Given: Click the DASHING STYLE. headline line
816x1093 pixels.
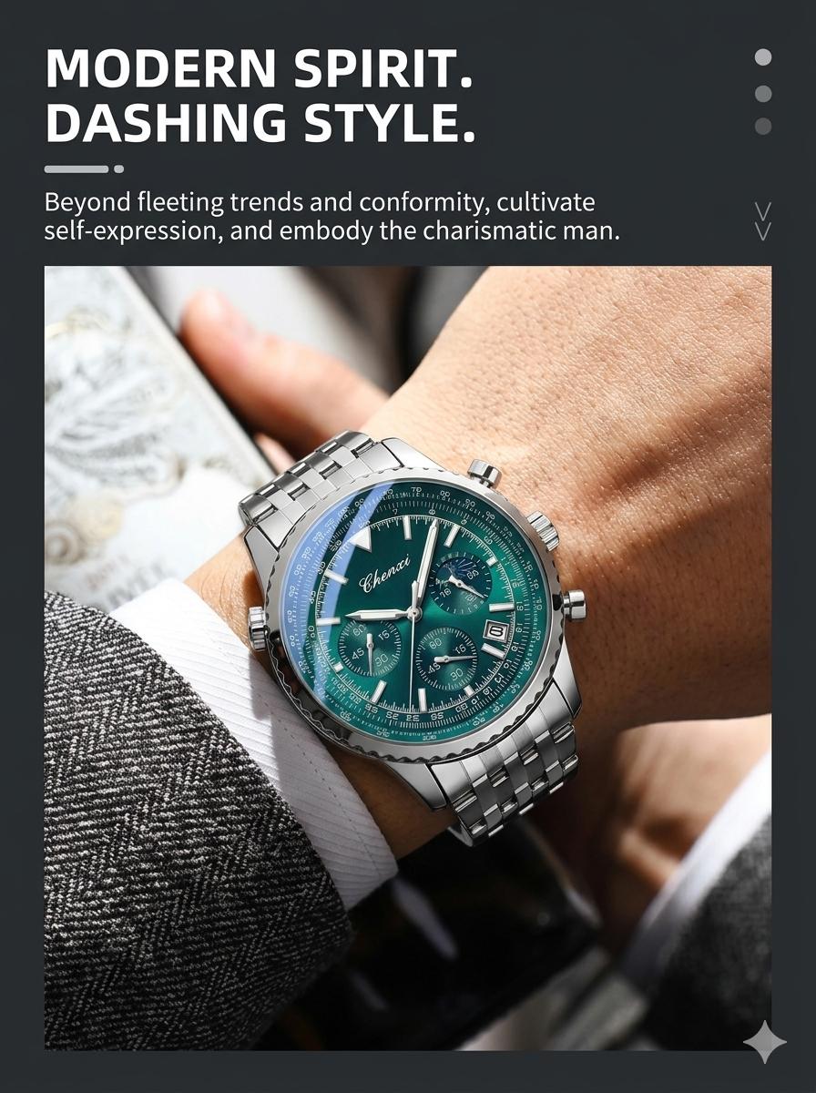Looking at the screenshot, I should 260,123.
